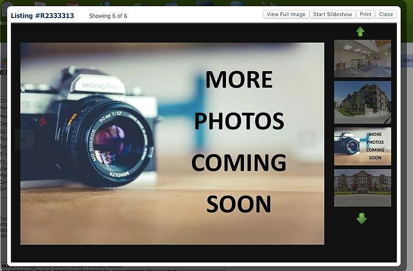Go to next photo with right arrow

tap(307, 139)
